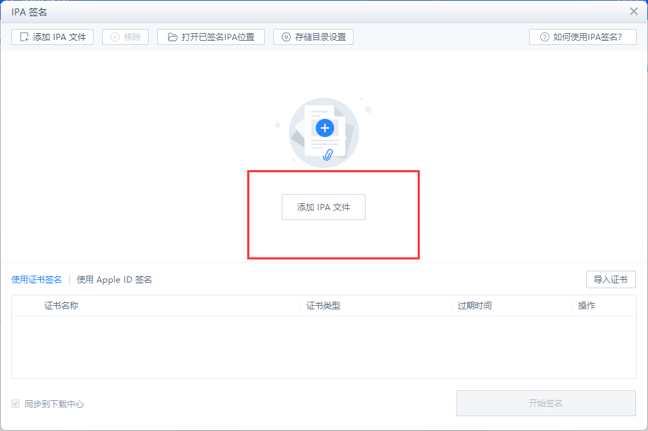648x431 pixels.
Task: Click the toolbar 添加 IPA 文件 button
Action: (x=53, y=37)
